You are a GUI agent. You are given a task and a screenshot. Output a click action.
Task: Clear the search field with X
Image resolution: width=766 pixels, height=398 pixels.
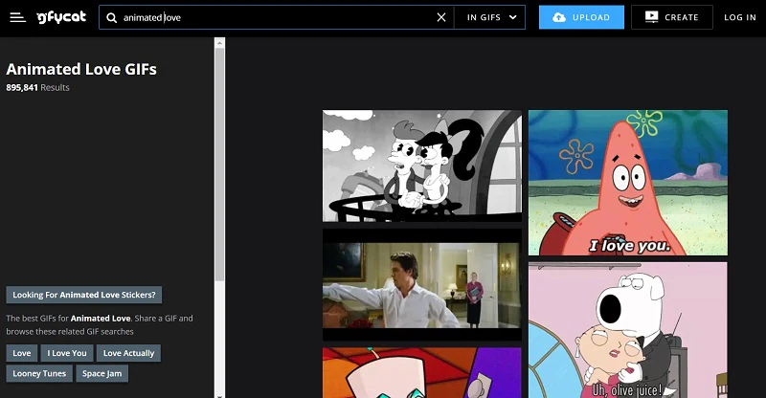[441, 17]
